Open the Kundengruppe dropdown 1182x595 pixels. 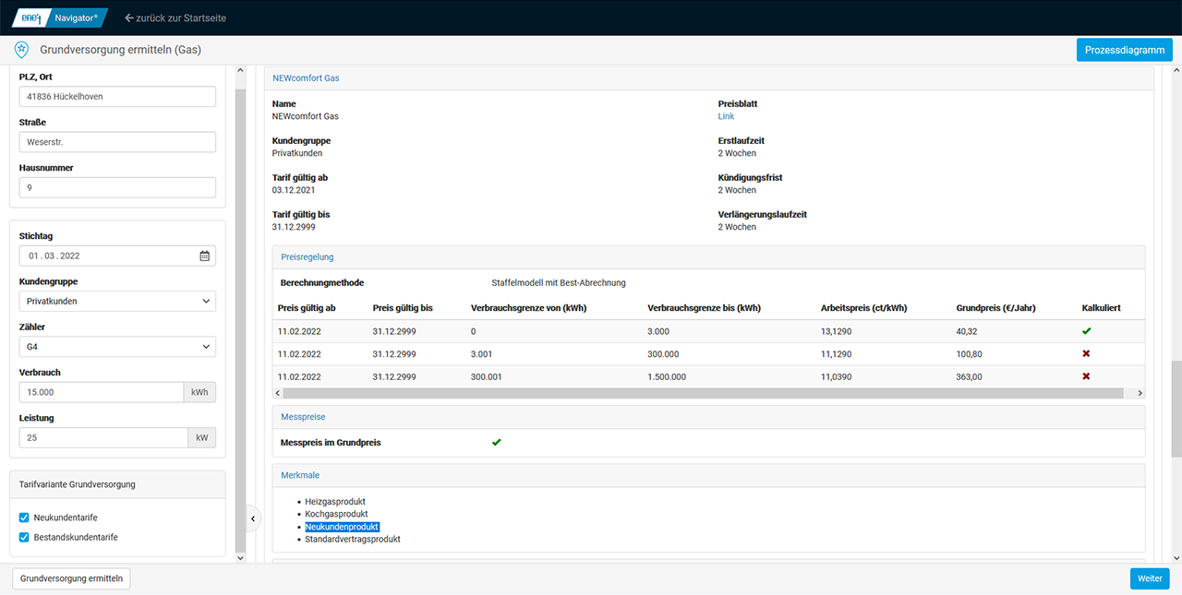(117, 301)
